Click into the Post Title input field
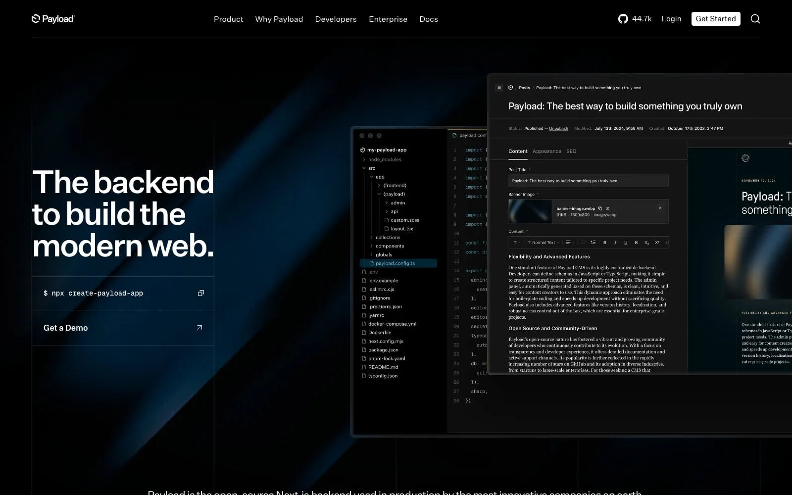The width and height of the screenshot is (792, 495). [x=589, y=181]
